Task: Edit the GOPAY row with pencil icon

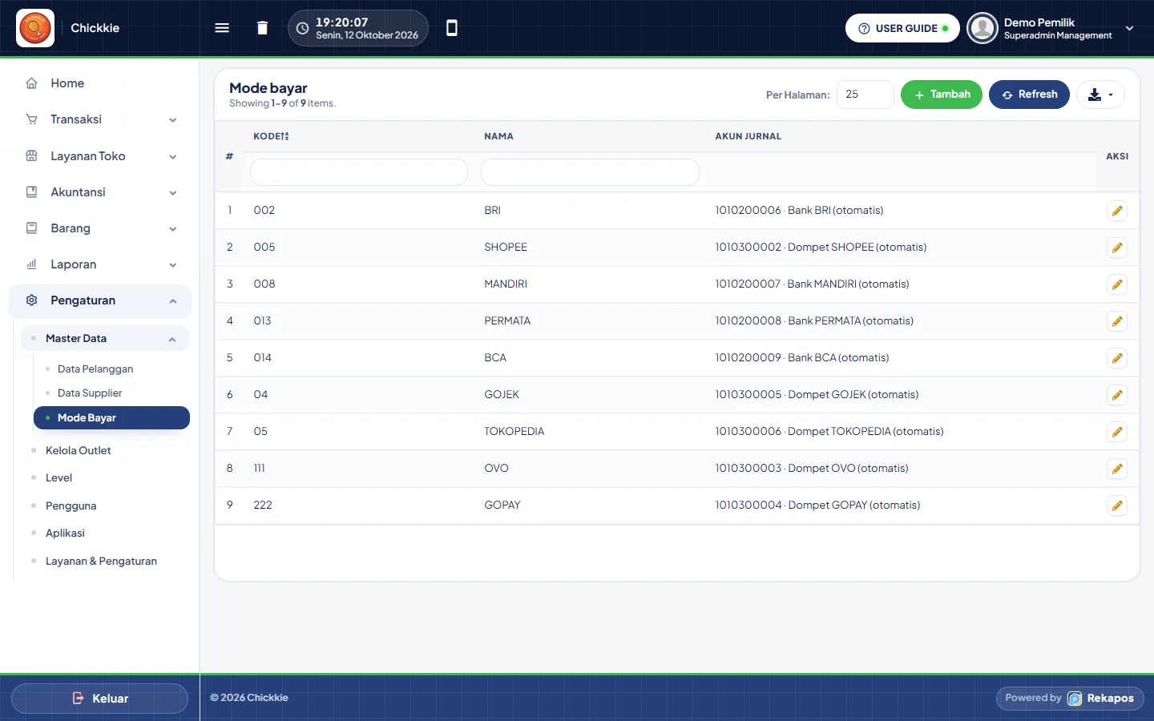Action: pyautogui.click(x=1117, y=506)
